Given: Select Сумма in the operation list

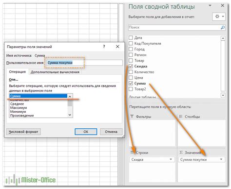Looking at the screenshot, I should pyautogui.click(x=38, y=96).
